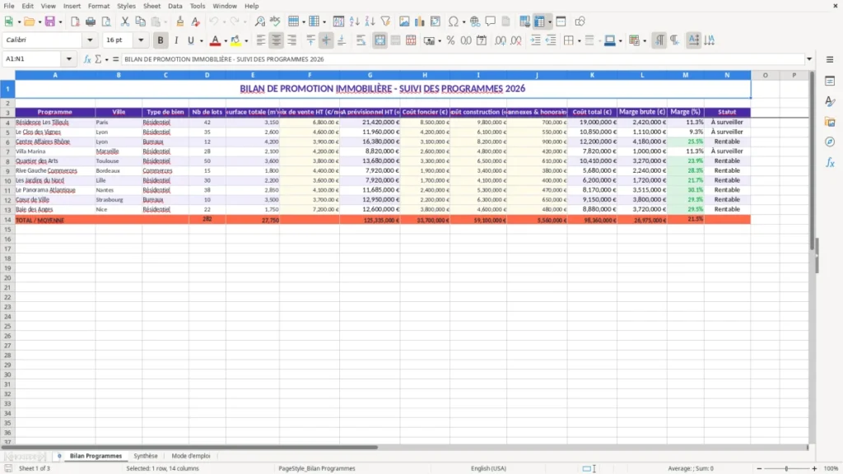Open the Special Character dropdown arrow

click(463, 22)
